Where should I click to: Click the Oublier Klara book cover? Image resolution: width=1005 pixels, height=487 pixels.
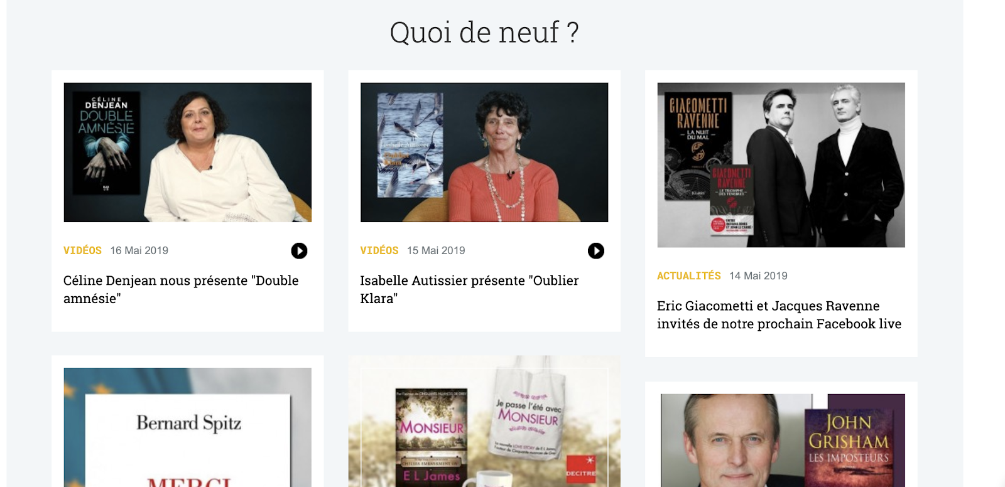pos(410,145)
